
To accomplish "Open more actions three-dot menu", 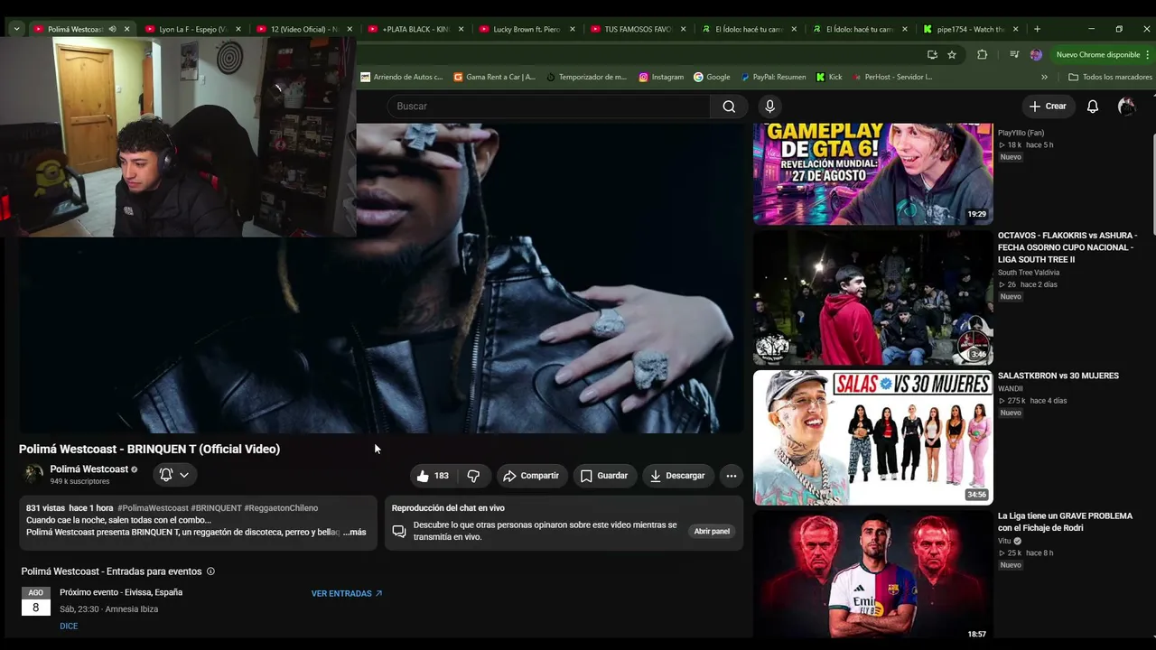I will click(732, 476).
